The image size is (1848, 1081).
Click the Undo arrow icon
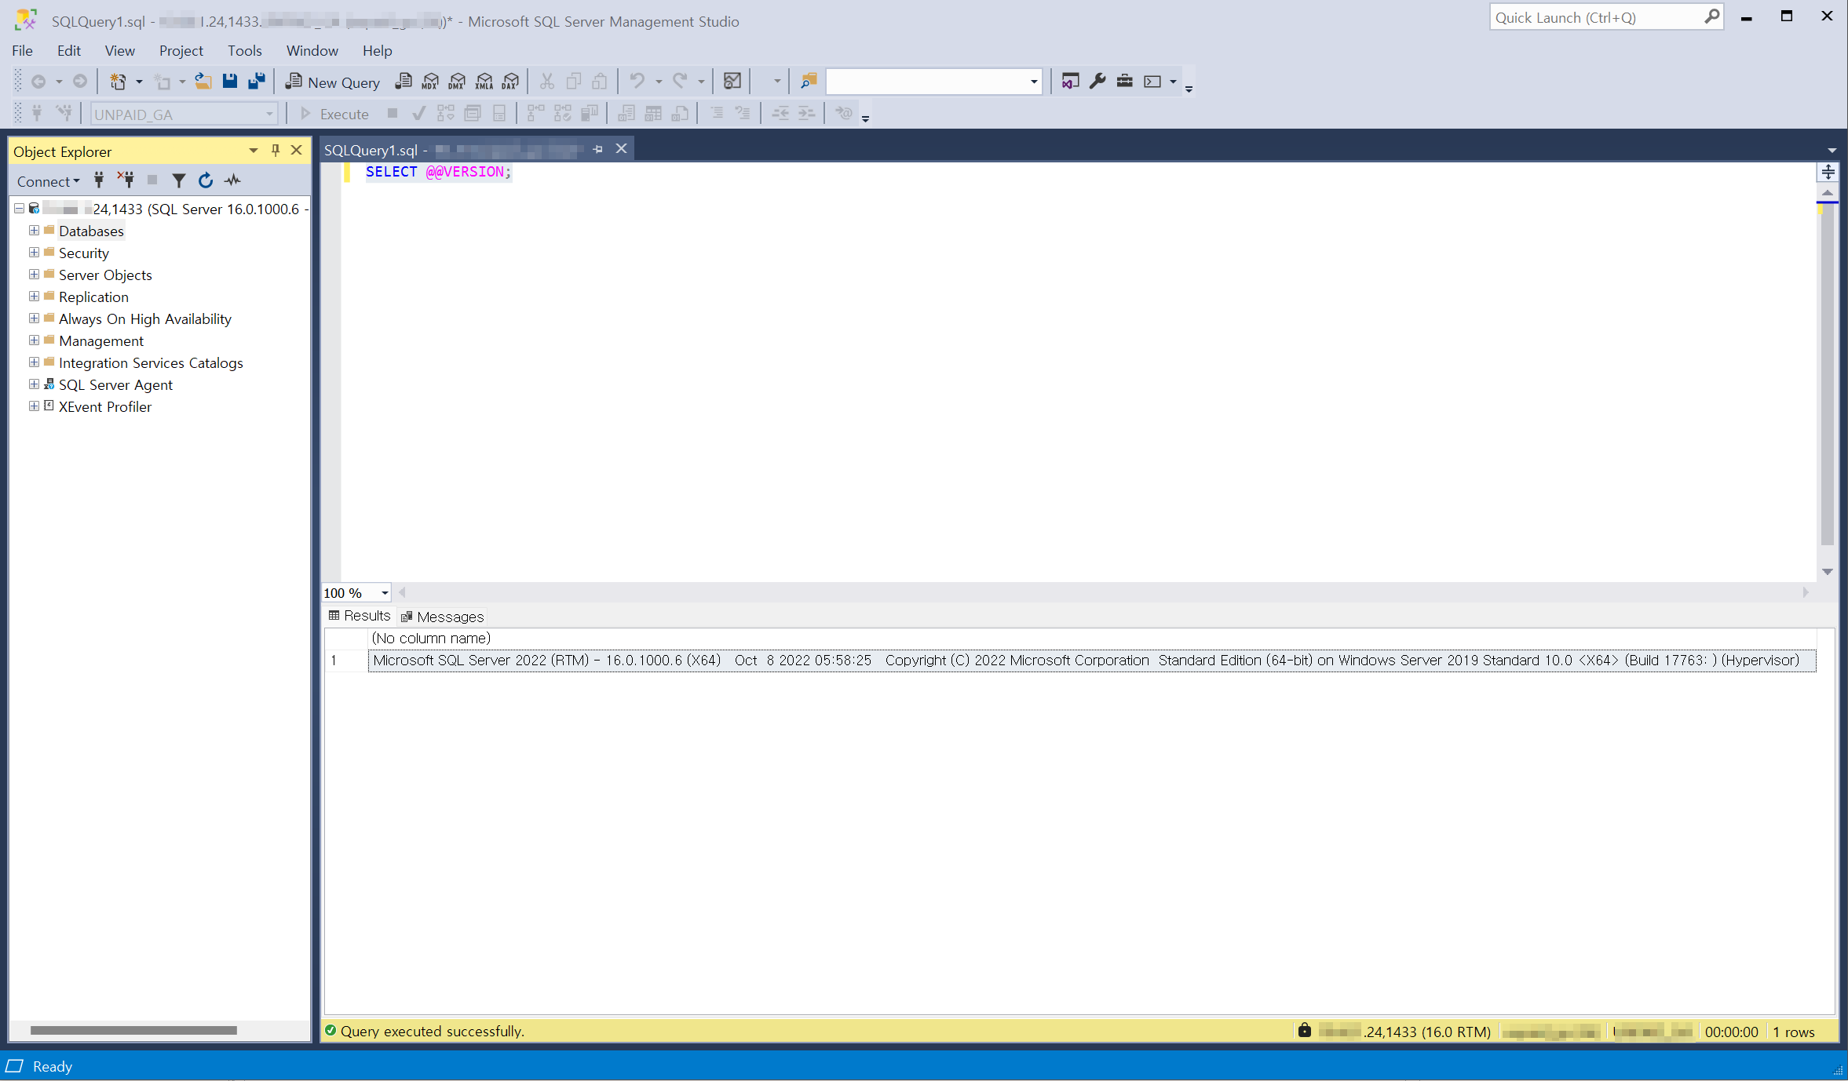(637, 82)
